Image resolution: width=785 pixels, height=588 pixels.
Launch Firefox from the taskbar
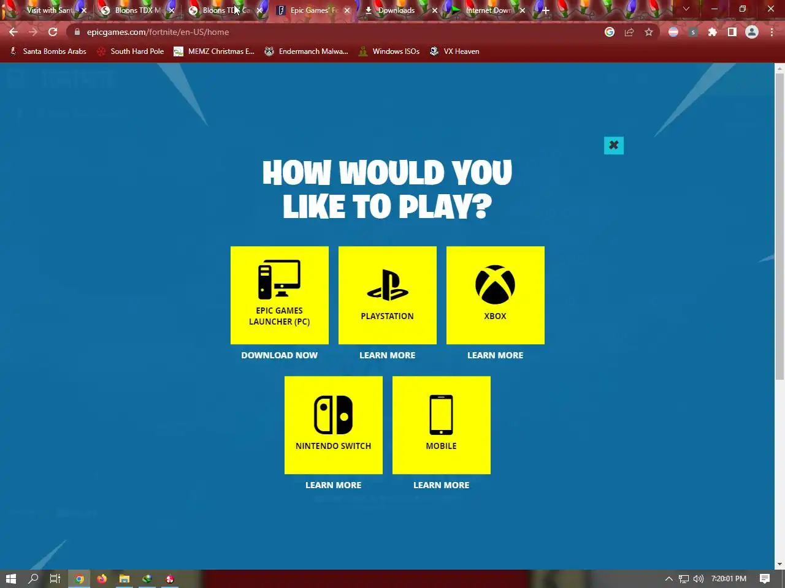(102, 579)
